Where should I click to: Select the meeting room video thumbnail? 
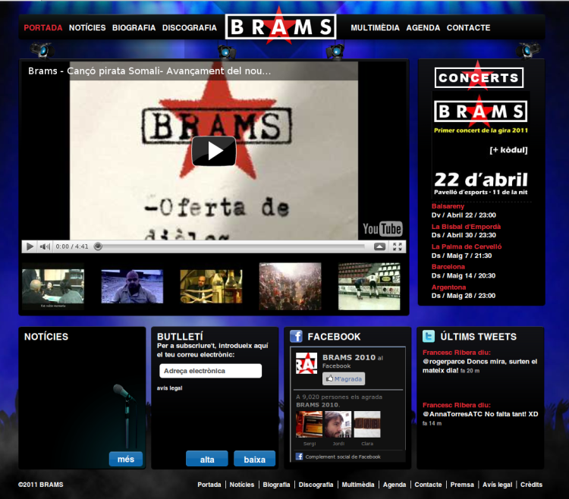[x=53, y=286]
